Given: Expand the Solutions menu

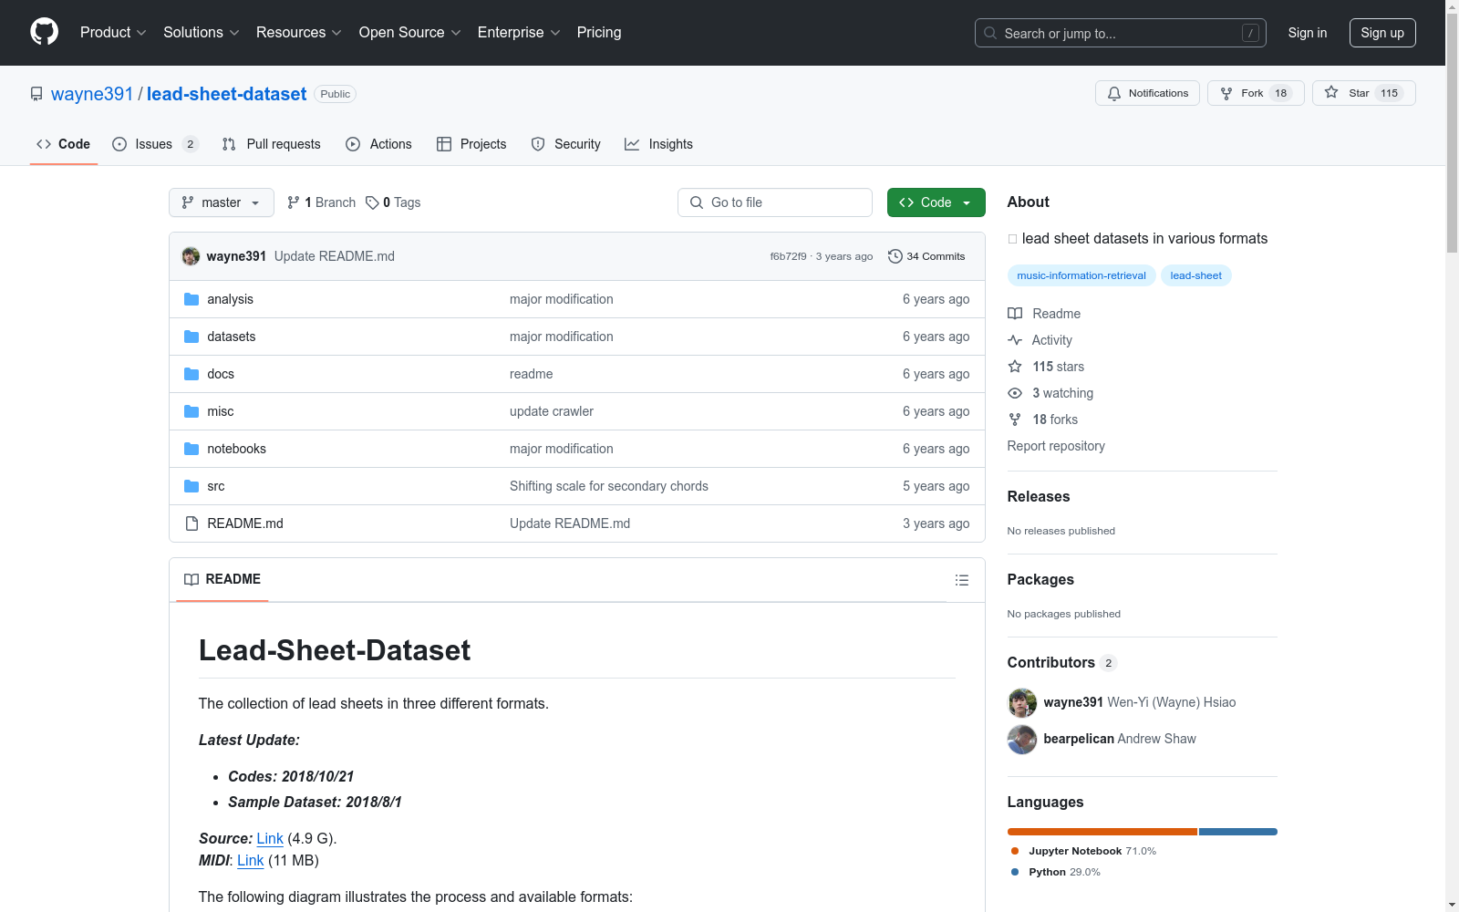Looking at the screenshot, I should [202, 33].
